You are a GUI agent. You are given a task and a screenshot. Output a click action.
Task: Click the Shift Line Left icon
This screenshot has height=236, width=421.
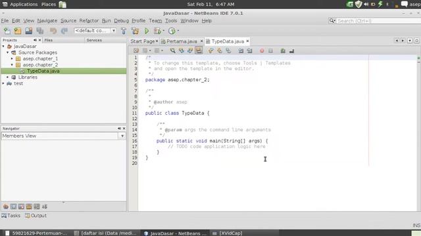tap(241, 50)
